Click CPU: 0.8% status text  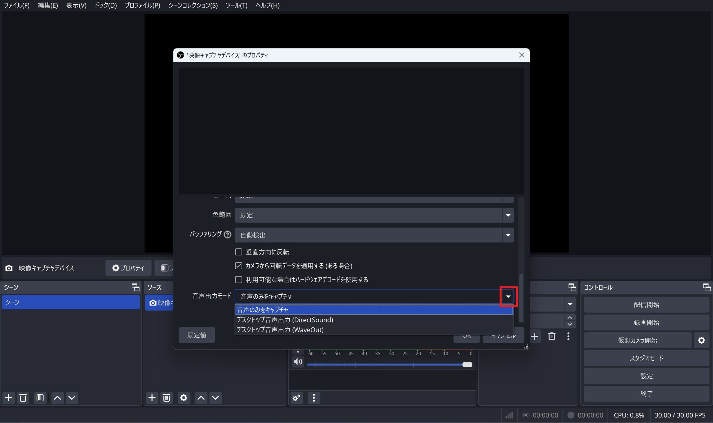(x=629, y=415)
